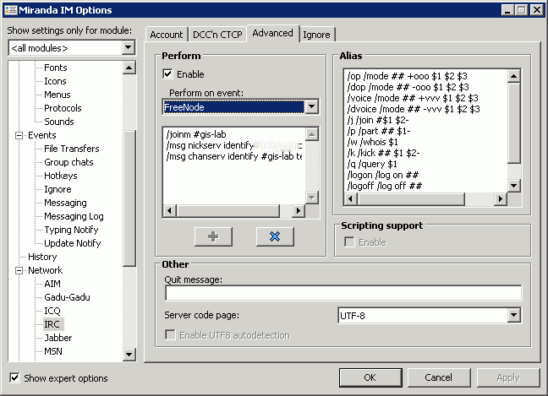Open the Server code page UTF-8 dropdown
The height and width of the screenshot is (396, 548).
[x=514, y=316]
